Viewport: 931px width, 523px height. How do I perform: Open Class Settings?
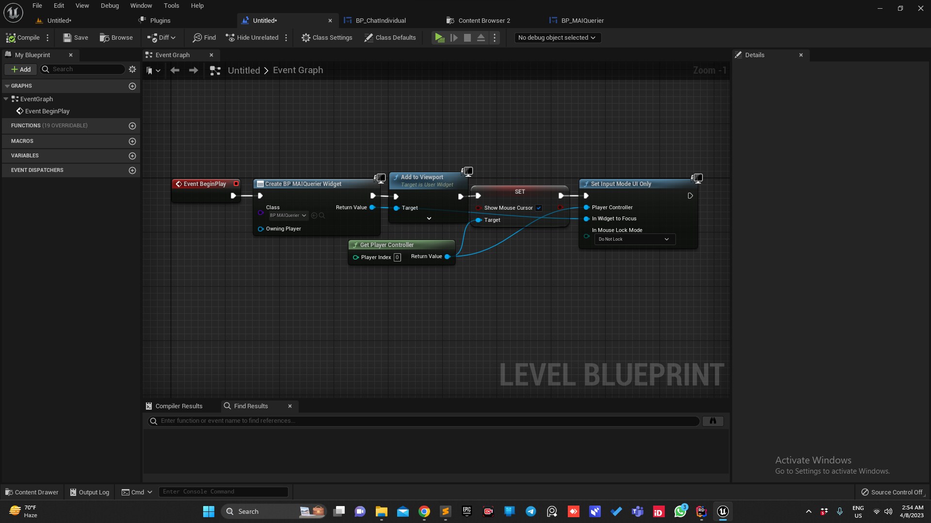[x=327, y=38]
